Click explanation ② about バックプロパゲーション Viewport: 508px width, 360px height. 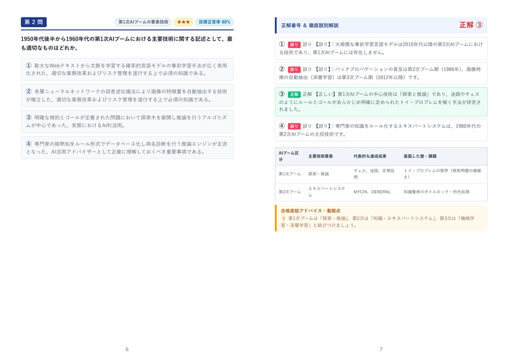coord(381,73)
